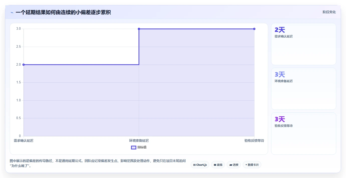Click the 1.0 y-axis value

click(19, 100)
